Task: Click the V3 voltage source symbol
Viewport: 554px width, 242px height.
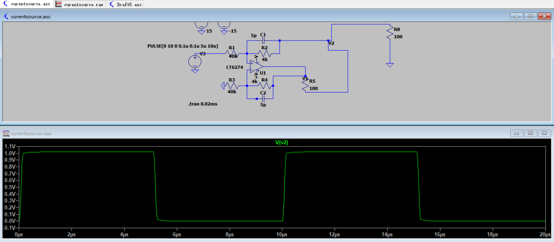Action: [195, 61]
